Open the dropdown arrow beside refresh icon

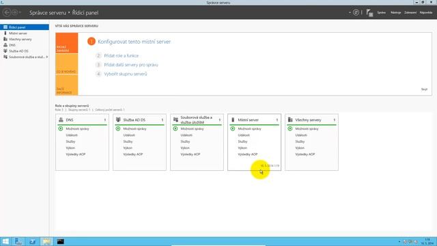pos(350,12)
